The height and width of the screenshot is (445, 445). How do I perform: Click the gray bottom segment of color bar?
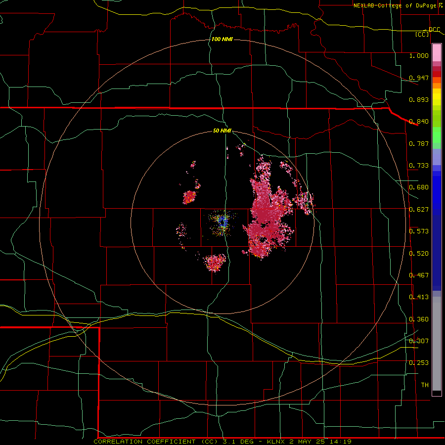click(437, 344)
